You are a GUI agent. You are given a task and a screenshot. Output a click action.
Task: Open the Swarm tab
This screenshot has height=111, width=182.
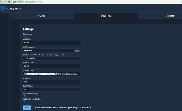(170, 15)
